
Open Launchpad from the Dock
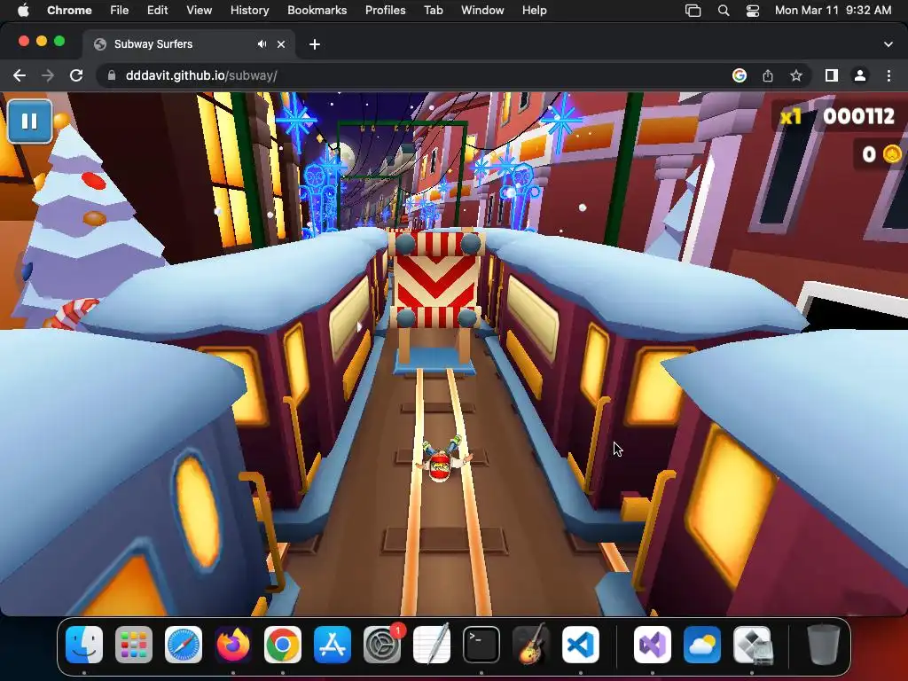click(x=134, y=644)
